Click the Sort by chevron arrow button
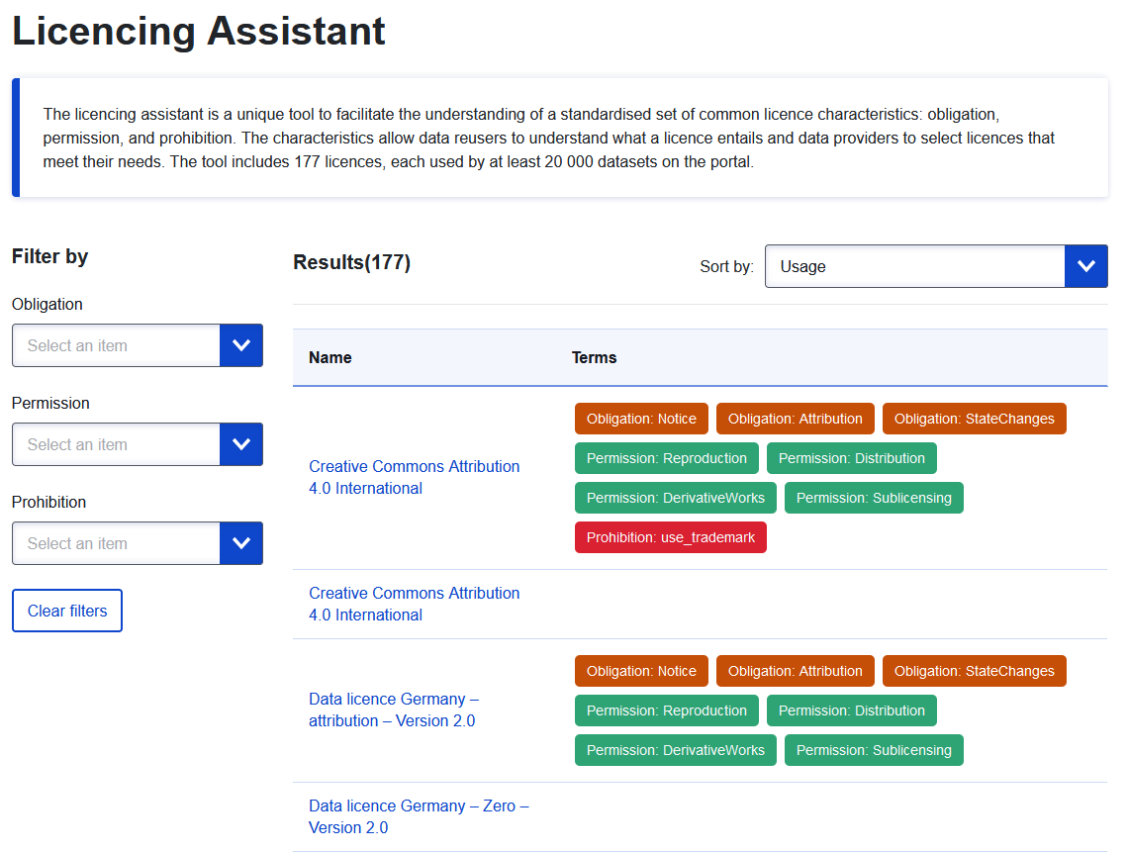 pyautogui.click(x=1085, y=266)
